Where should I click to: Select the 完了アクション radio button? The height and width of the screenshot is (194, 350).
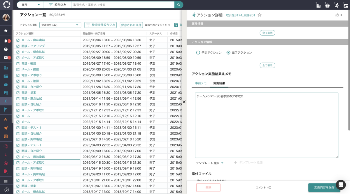point(228,53)
